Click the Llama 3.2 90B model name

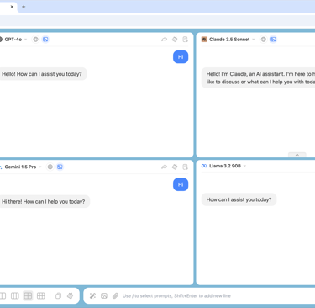[225, 166]
